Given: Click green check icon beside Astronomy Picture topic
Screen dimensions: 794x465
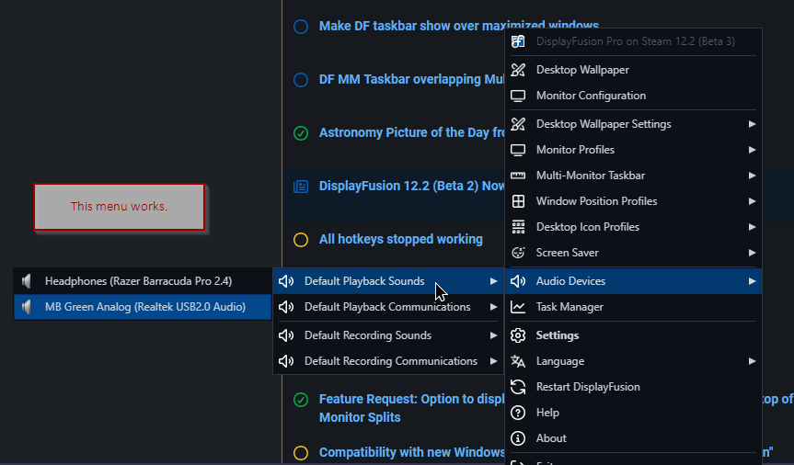Looking at the screenshot, I should 301,133.
